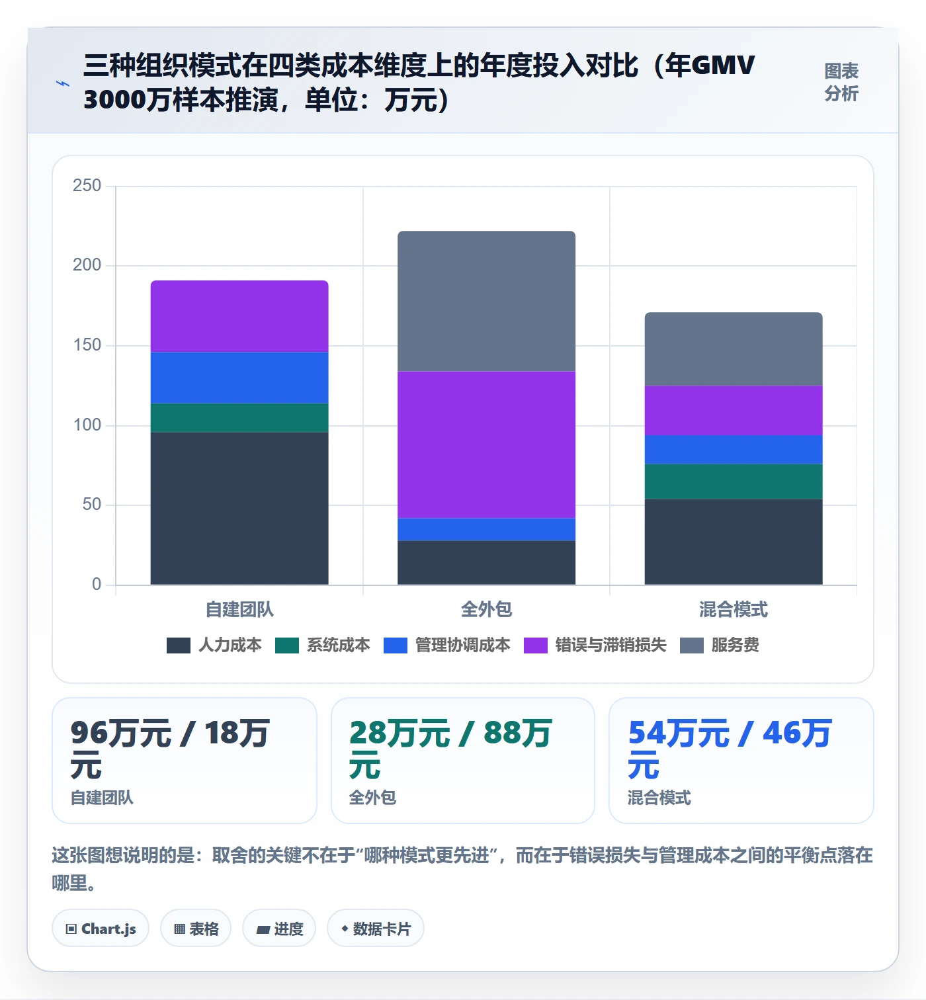Click the 200 y-axis tick label
The height and width of the screenshot is (1000, 926).
pos(87,265)
